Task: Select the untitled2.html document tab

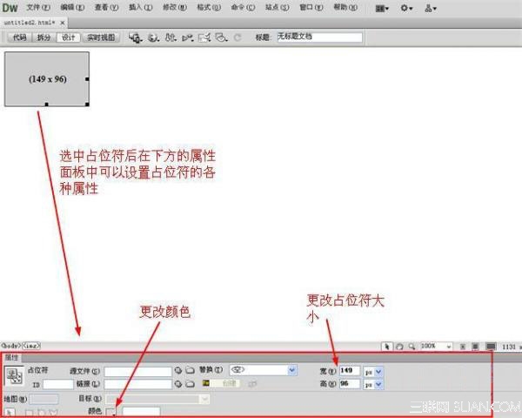Action: [30, 22]
